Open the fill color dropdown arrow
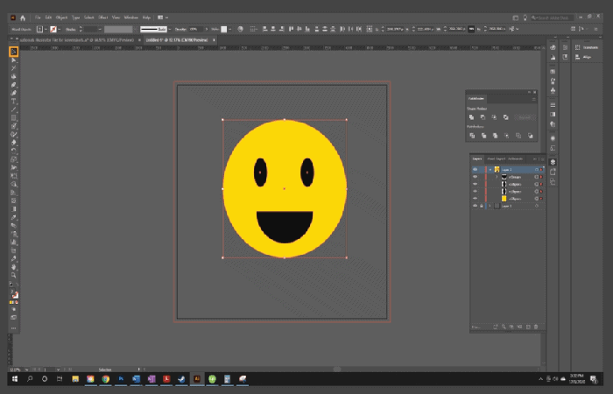This screenshot has height=394, width=613. 46,29
